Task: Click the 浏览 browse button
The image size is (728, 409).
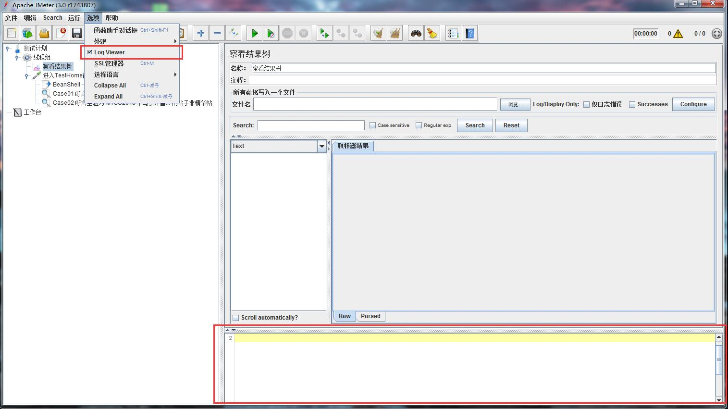Action: 515,104
